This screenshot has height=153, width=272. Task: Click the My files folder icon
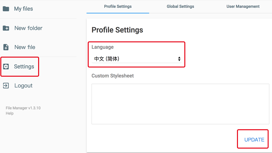[6, 9]
